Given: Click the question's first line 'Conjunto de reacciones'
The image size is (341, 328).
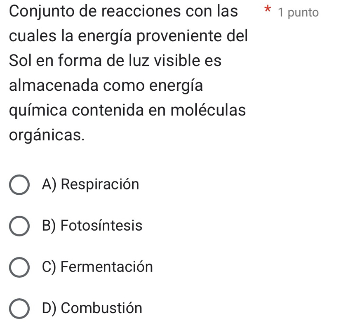Looking at the screenshot, I should [123, 12].
